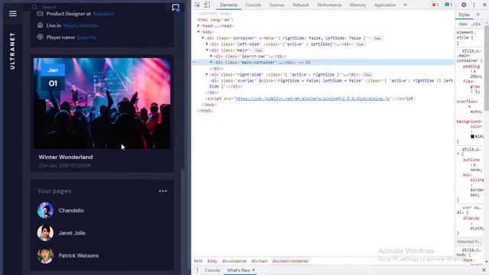Click the background-color swatch in Styles

472,137
